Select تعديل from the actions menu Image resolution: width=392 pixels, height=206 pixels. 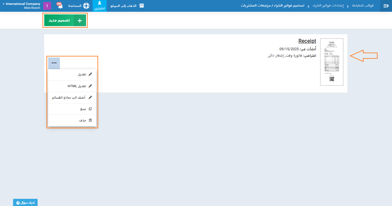coord(82,74)
